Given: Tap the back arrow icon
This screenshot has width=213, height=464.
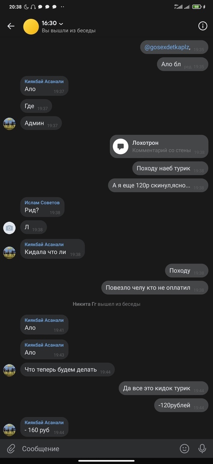Looking at the screenshot, I should tap(11, 26).
